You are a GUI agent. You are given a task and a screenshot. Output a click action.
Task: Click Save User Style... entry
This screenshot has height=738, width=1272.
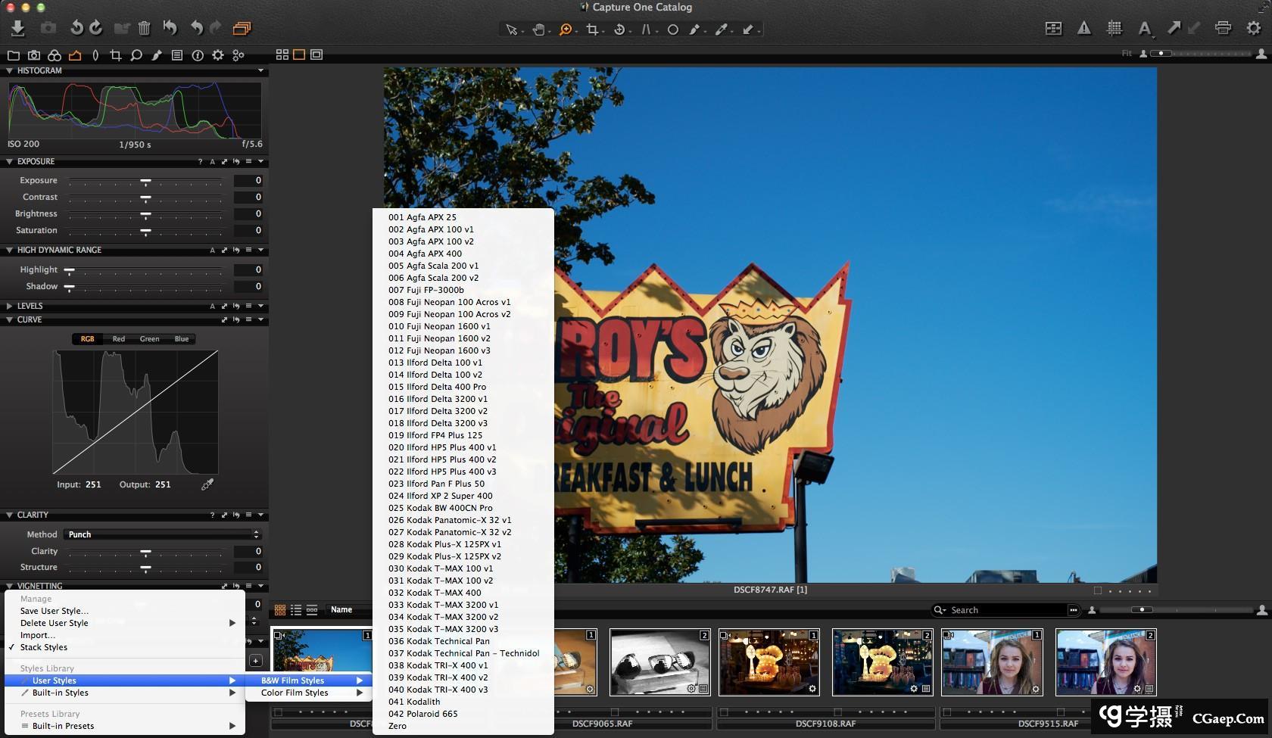[x=54, y=611]
